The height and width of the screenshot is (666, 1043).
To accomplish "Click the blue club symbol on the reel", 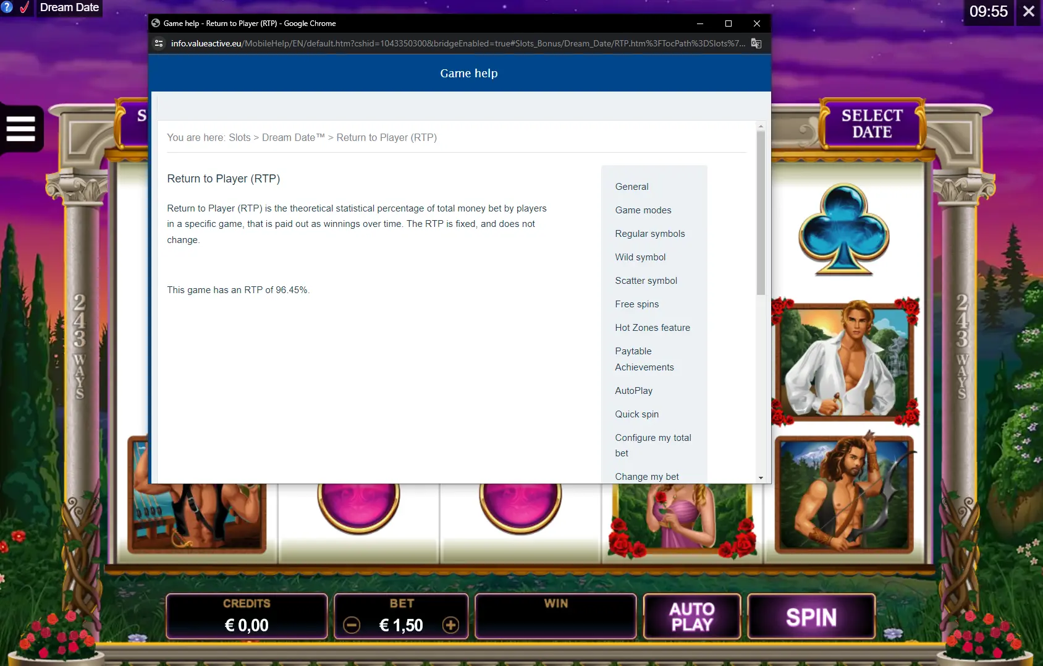I will 844,229.
